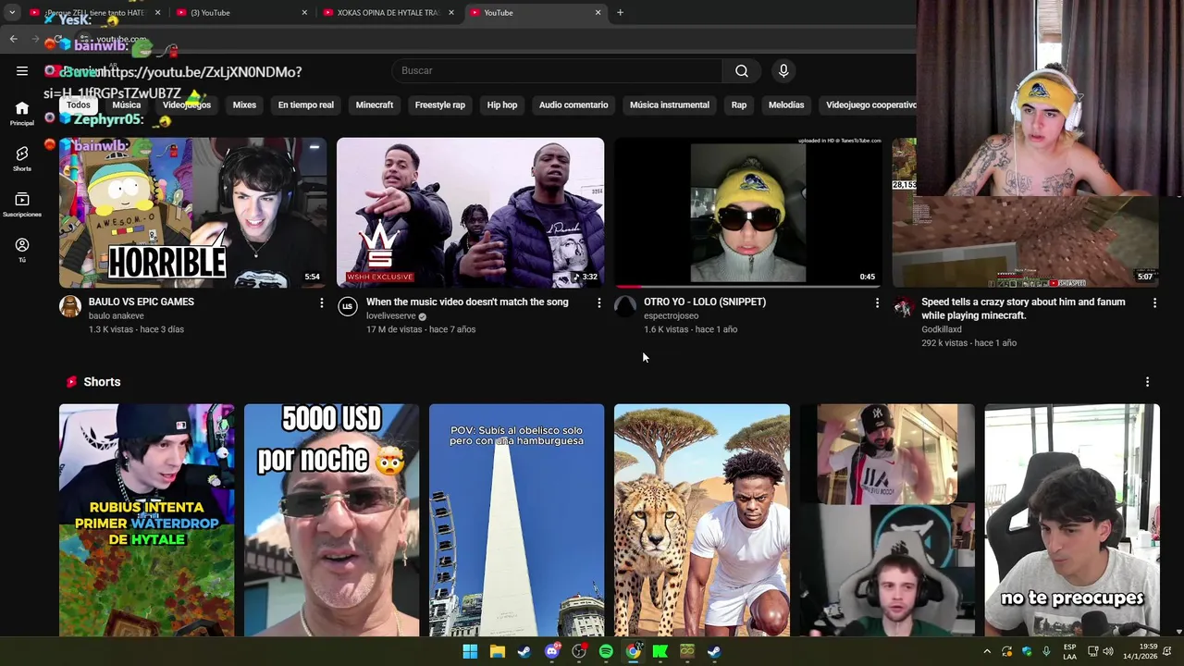Viewport: 1184px width, 666px height.
Task: Open 'When the music video doesn't match' title
Action: [467, 302]
